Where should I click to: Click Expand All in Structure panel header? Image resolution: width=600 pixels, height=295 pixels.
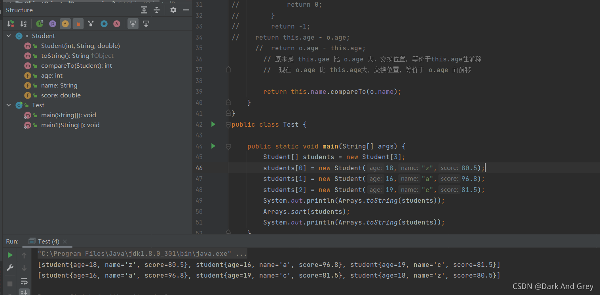[x=144, y=10]
